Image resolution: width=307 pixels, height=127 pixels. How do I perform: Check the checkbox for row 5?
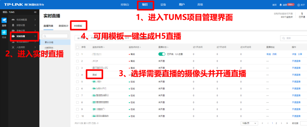tap(77, 82)
